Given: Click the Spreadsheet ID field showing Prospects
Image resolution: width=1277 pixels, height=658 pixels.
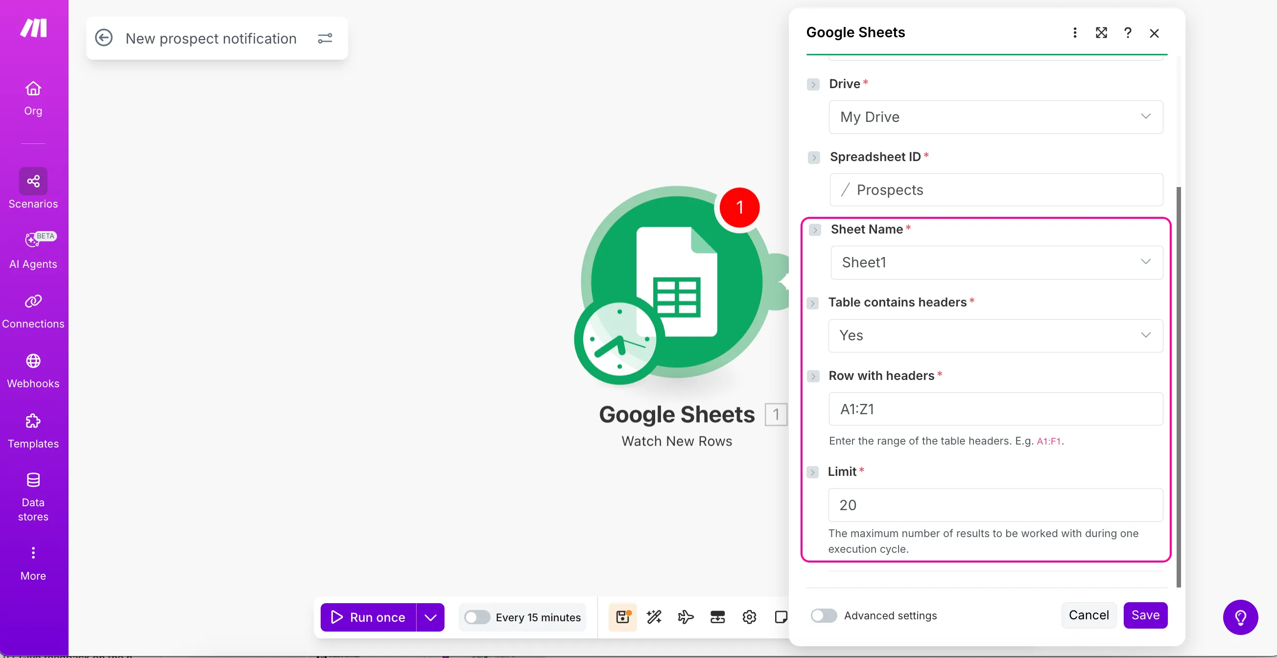Looking at the screenshot, I should tap(996, 190).
